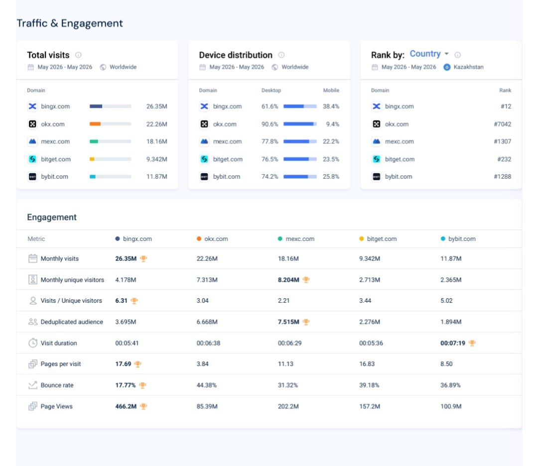Screen dimensions: 535x466
Task: Click the trophy icon next to 466.2M
Action: pos(143,406)
